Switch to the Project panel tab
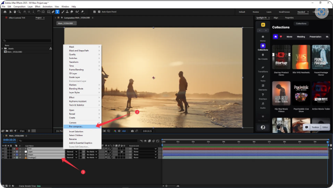This screenshot has height=188, width=333. point(39,18)
